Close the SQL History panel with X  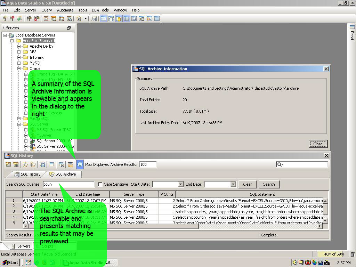coord(326,156)
